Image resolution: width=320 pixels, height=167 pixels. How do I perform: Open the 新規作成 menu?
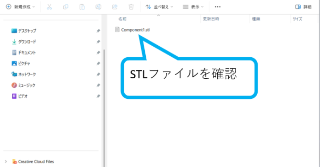(x=21, y=7)
